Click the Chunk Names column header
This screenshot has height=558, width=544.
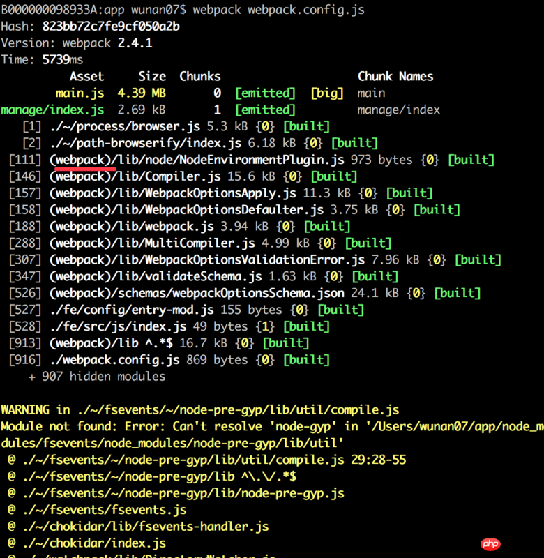(395, 76)
